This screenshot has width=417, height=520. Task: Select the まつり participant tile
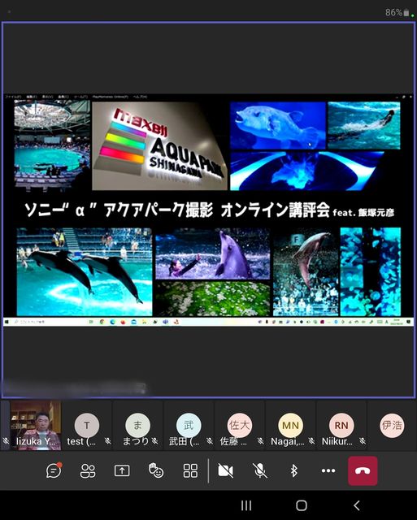(137, 426)
